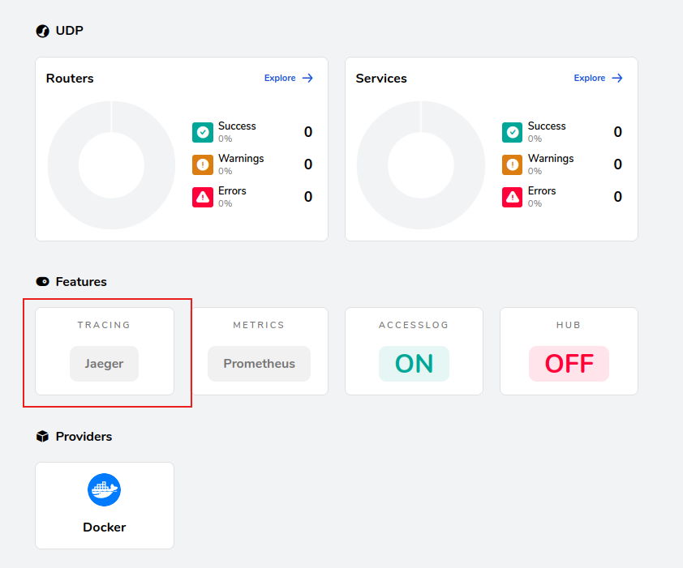Image resolution: width=683 pixels, height=568 pixels.
Task: Click the red Errors icon in Routers
Action: tap(202, 197)
